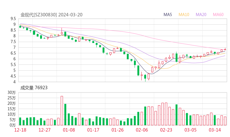
Task: Click the tallest red volume bar
Action: point(62,111)
